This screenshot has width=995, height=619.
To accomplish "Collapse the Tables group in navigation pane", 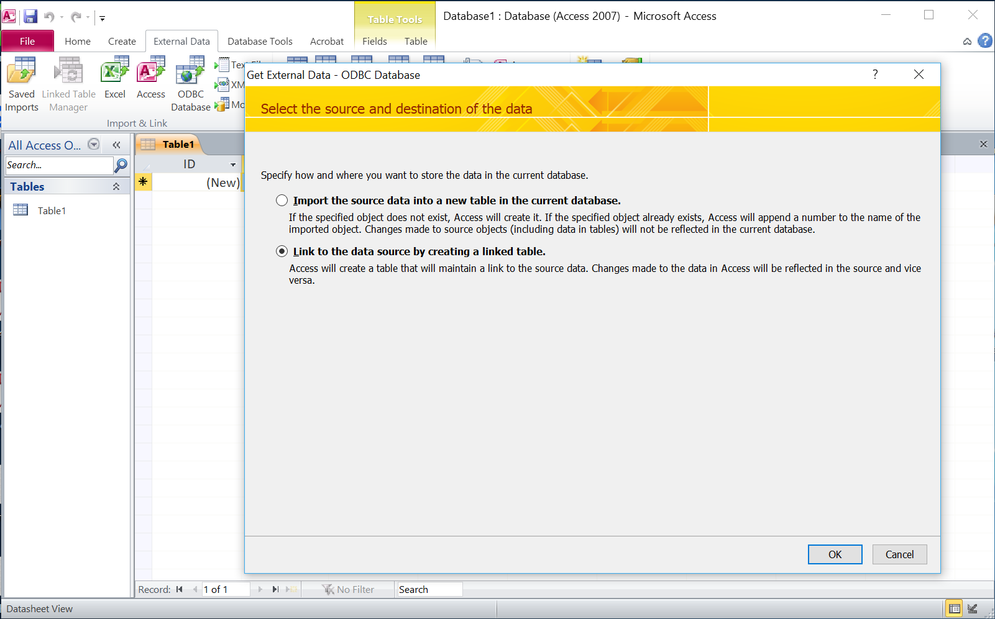I will [x=116, y=186].
